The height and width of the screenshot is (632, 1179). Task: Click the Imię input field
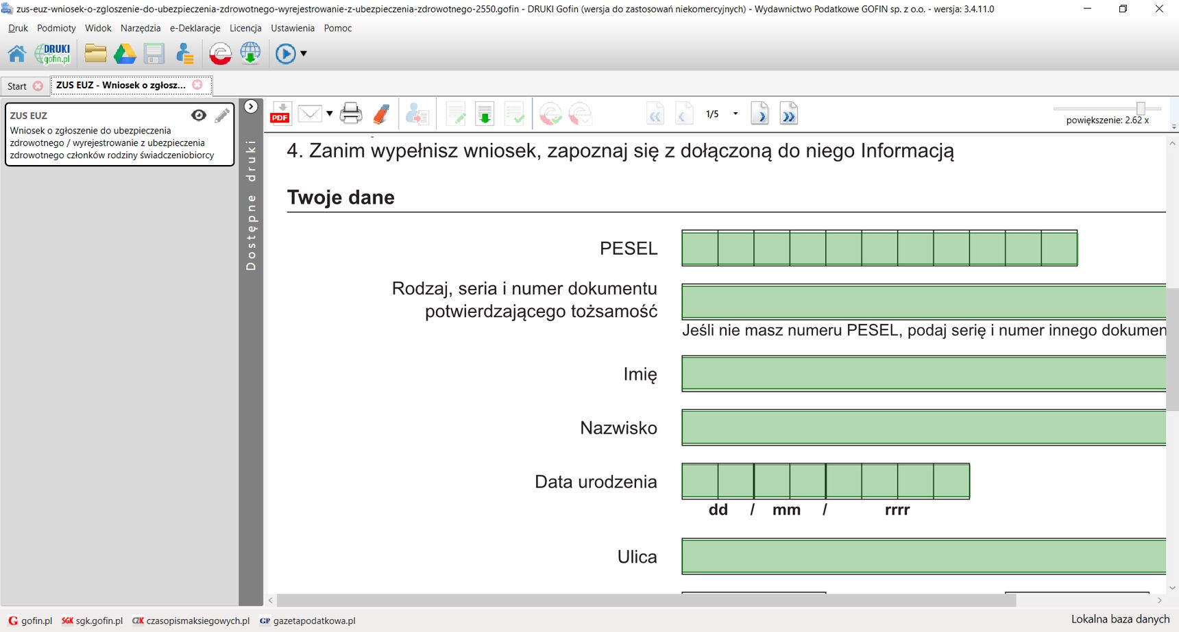923,374
